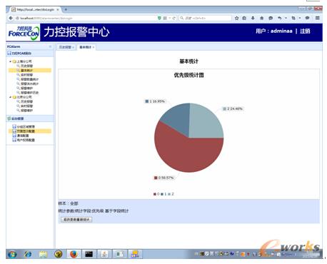The image size is (327, 264).
Task: Open the downloads arrow icon in Firefox toolbar
Action: pos(253,18)
